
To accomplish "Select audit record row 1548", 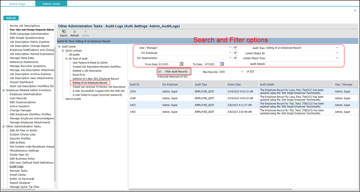I will coord(243,98).
